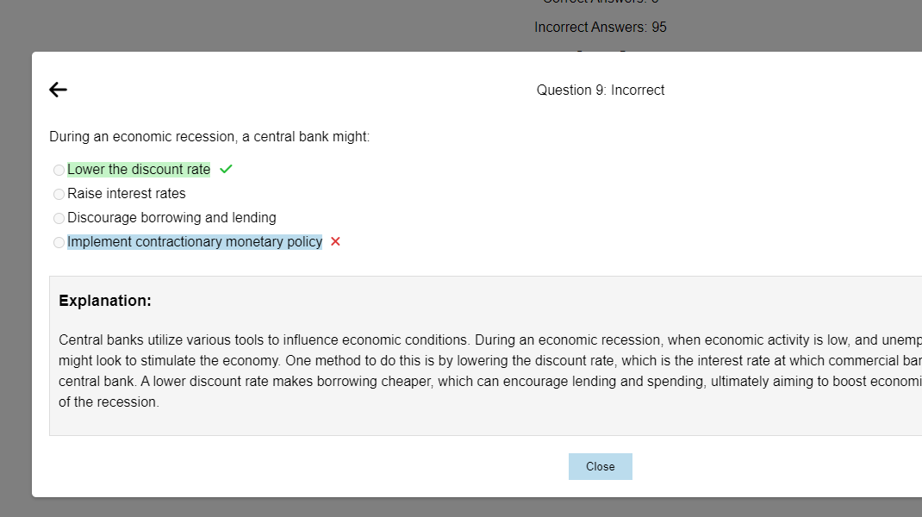The width and height of the screenshot is (922, 517).
Task: Click the 'Raise interest rates' option label
Action: pos(126,193)
